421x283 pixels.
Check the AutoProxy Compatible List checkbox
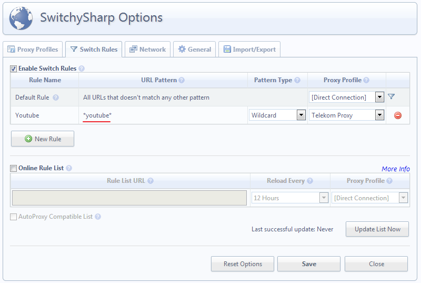coord(14,217)
